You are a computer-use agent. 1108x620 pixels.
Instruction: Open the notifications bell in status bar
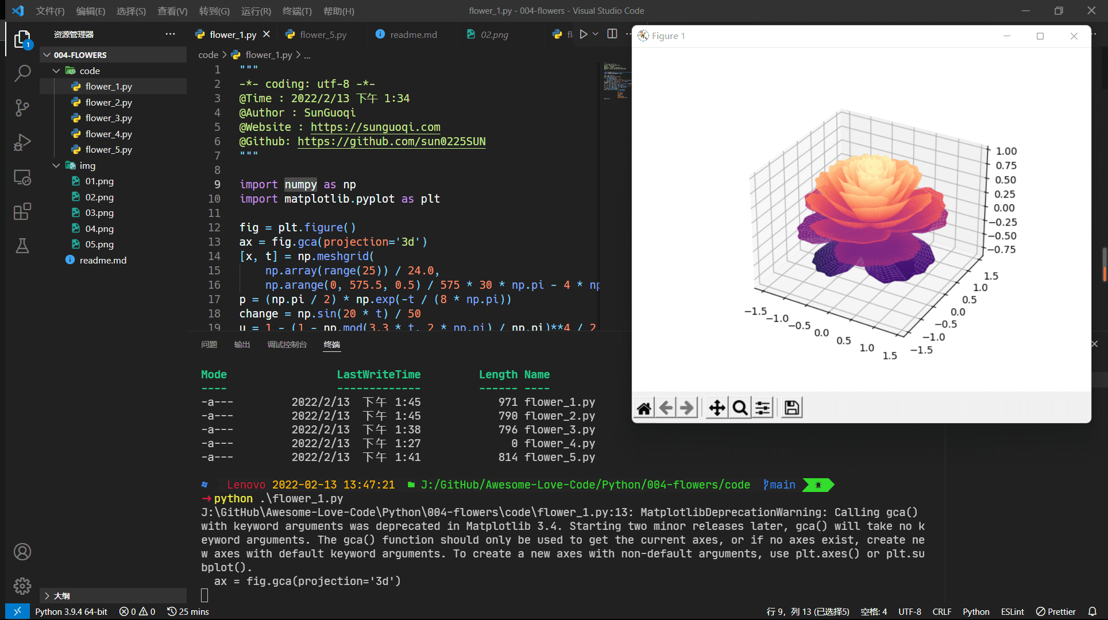[1092, 611]
